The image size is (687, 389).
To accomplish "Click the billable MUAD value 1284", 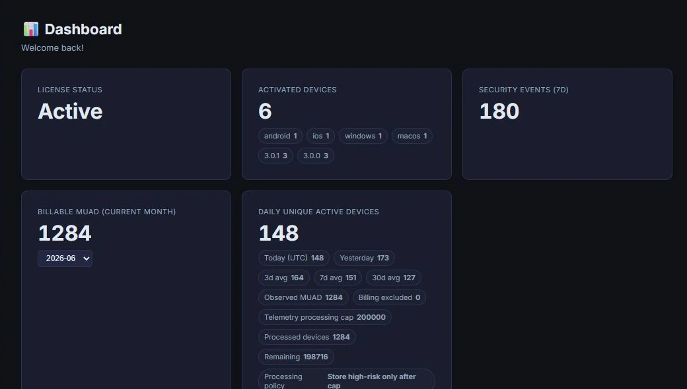I will (65, 233).
